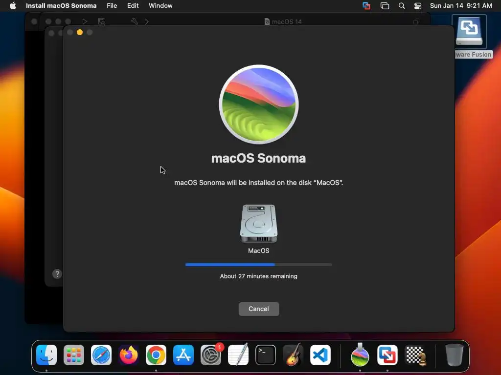Click the VMware Fusion menu bar icon
This screenshot has width=501, height=375.
366,6
